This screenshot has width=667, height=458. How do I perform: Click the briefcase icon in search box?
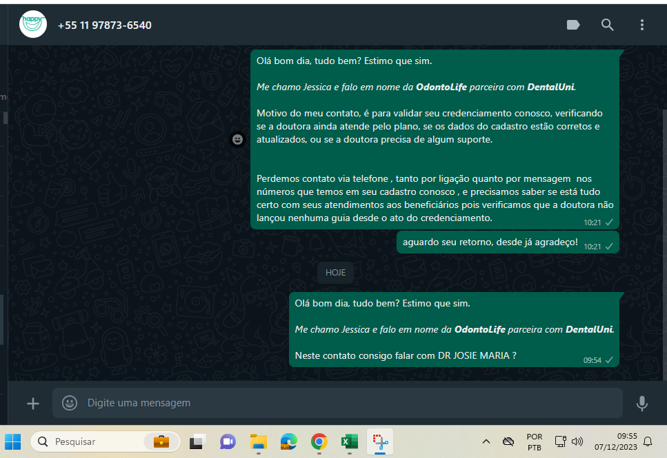click(161, 442)
